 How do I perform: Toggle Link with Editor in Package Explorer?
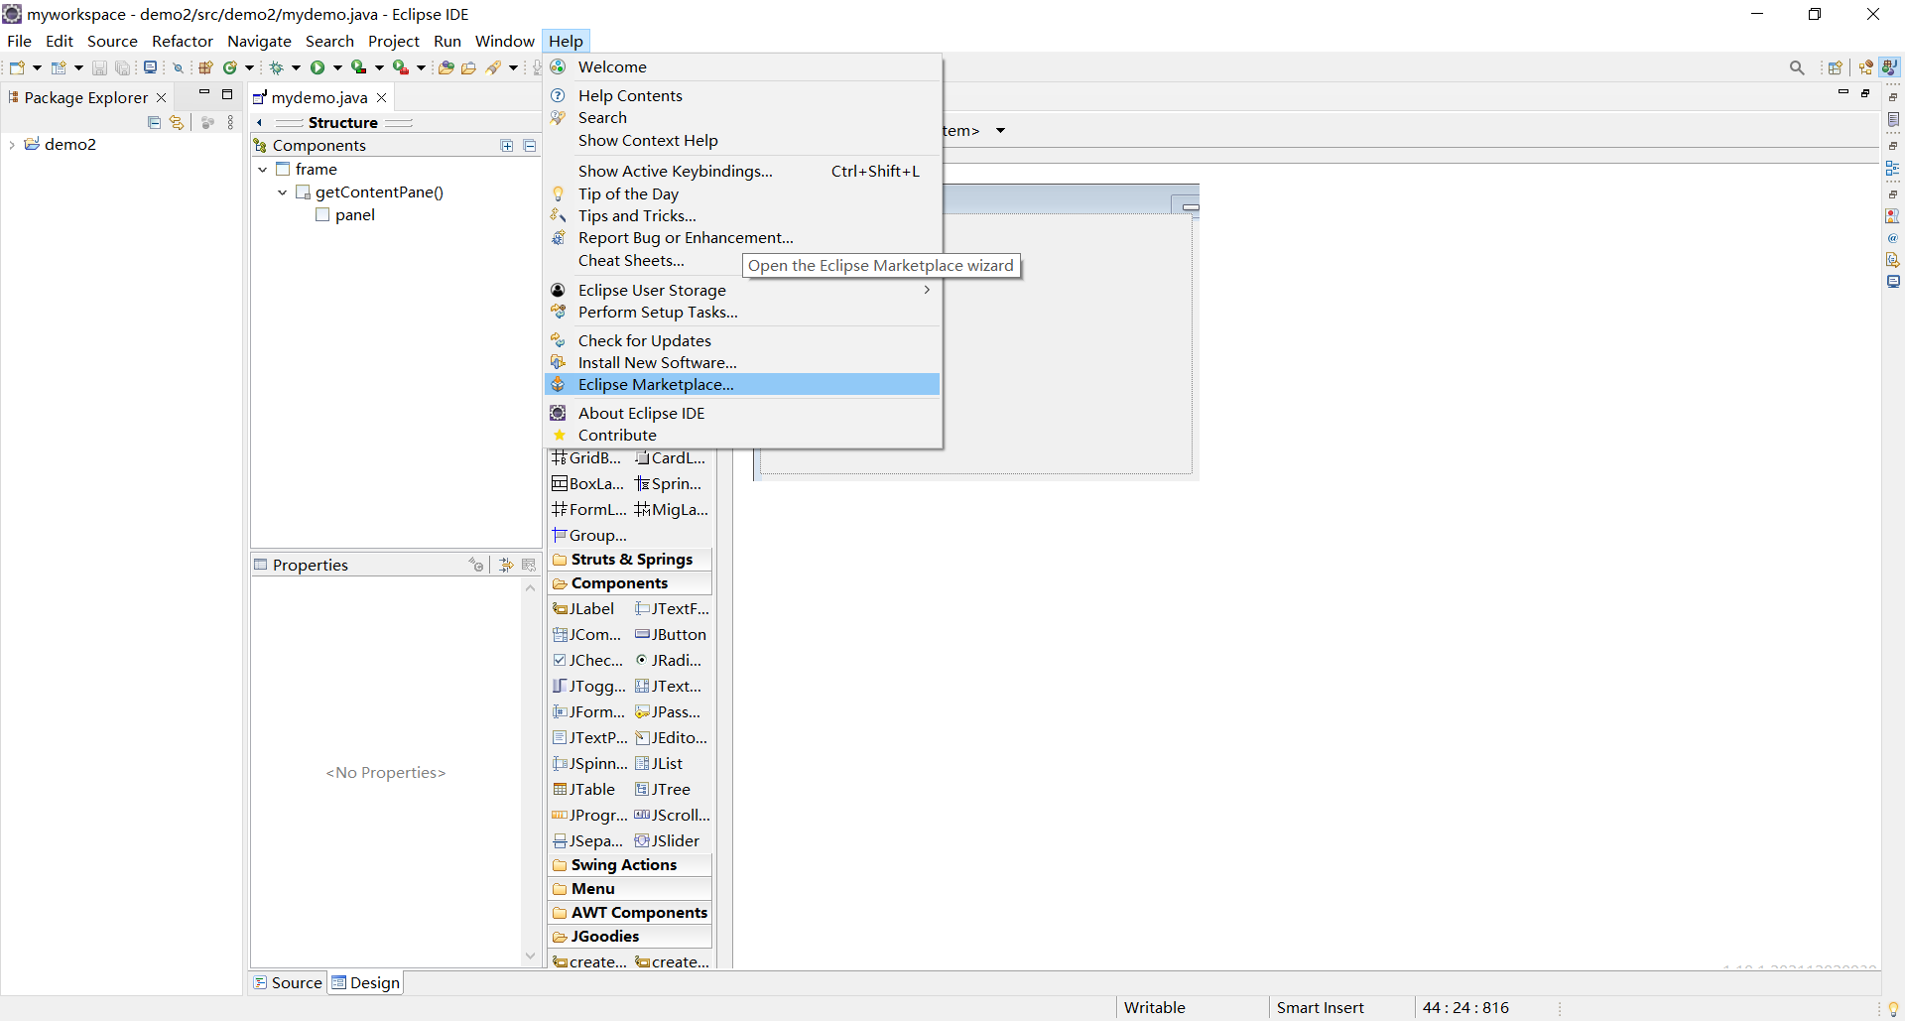point(176,122)
